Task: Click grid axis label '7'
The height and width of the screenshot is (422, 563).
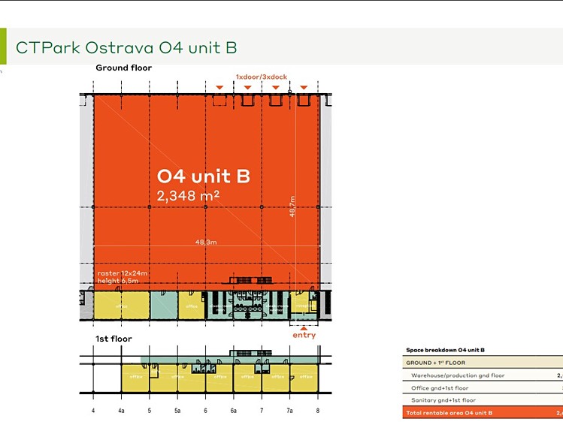Action: [262, 411]
